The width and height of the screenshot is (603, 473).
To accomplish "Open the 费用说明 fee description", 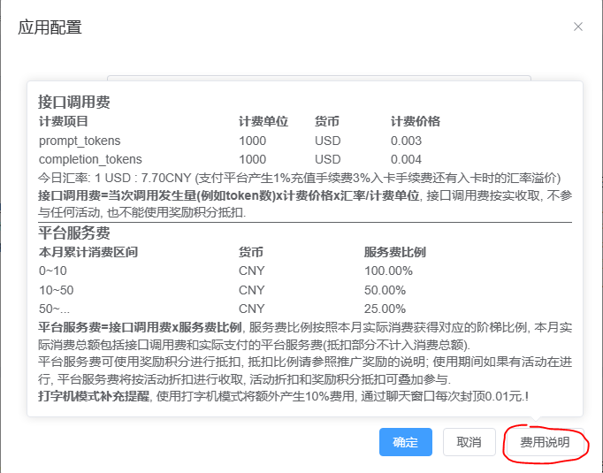I will 545,442.
